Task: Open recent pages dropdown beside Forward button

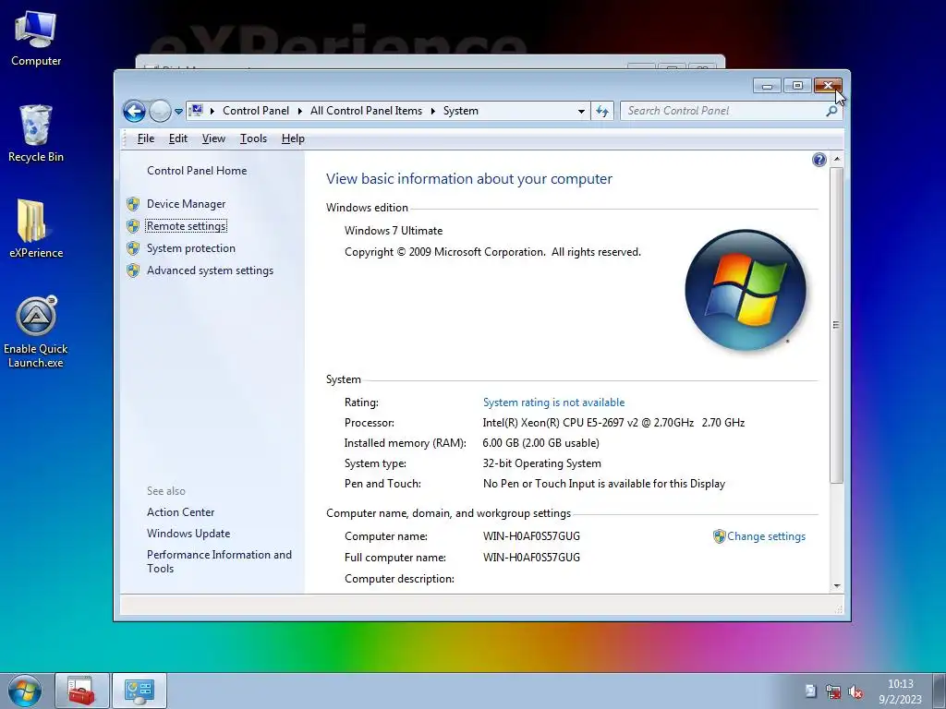Action: (178, 112)
